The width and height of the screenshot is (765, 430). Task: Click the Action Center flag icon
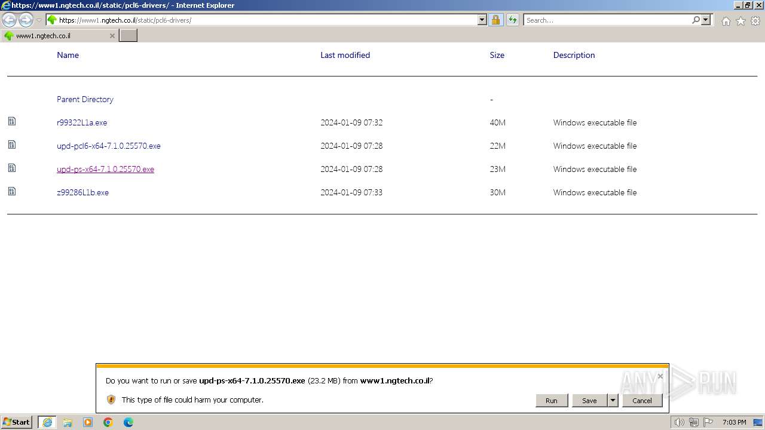(x=708, y=422)
